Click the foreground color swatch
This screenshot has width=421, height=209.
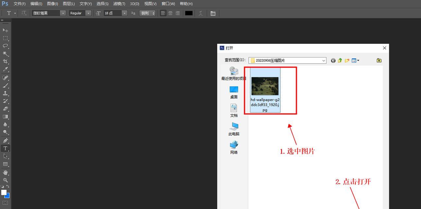[x=4, y=192]
